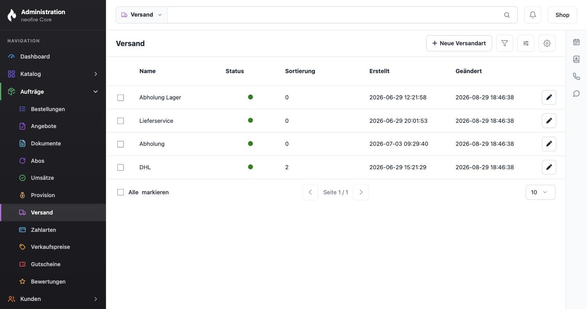This screenshot has width=587, height=309.
Task: Select the Lieferservice row checkbox
Action: pyautogui.click(x=121, y=121)
